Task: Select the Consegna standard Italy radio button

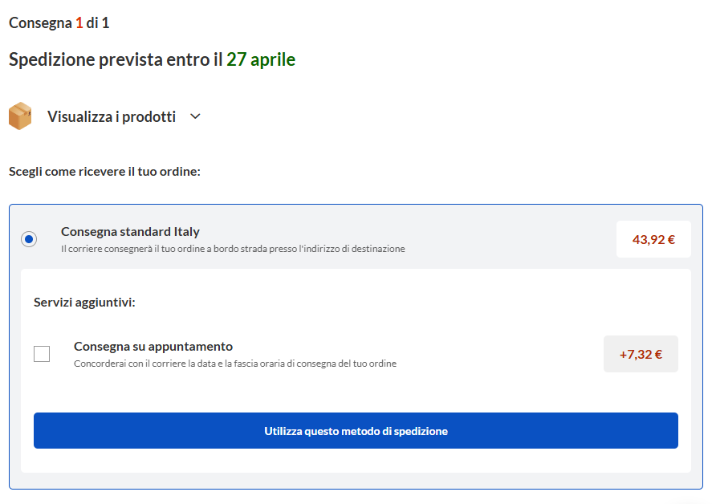Action: click(29, 239)
